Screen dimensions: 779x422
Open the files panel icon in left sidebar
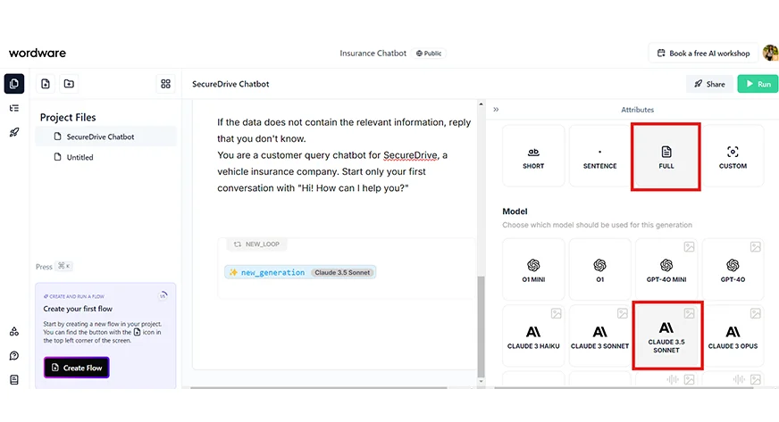point(14,84)
